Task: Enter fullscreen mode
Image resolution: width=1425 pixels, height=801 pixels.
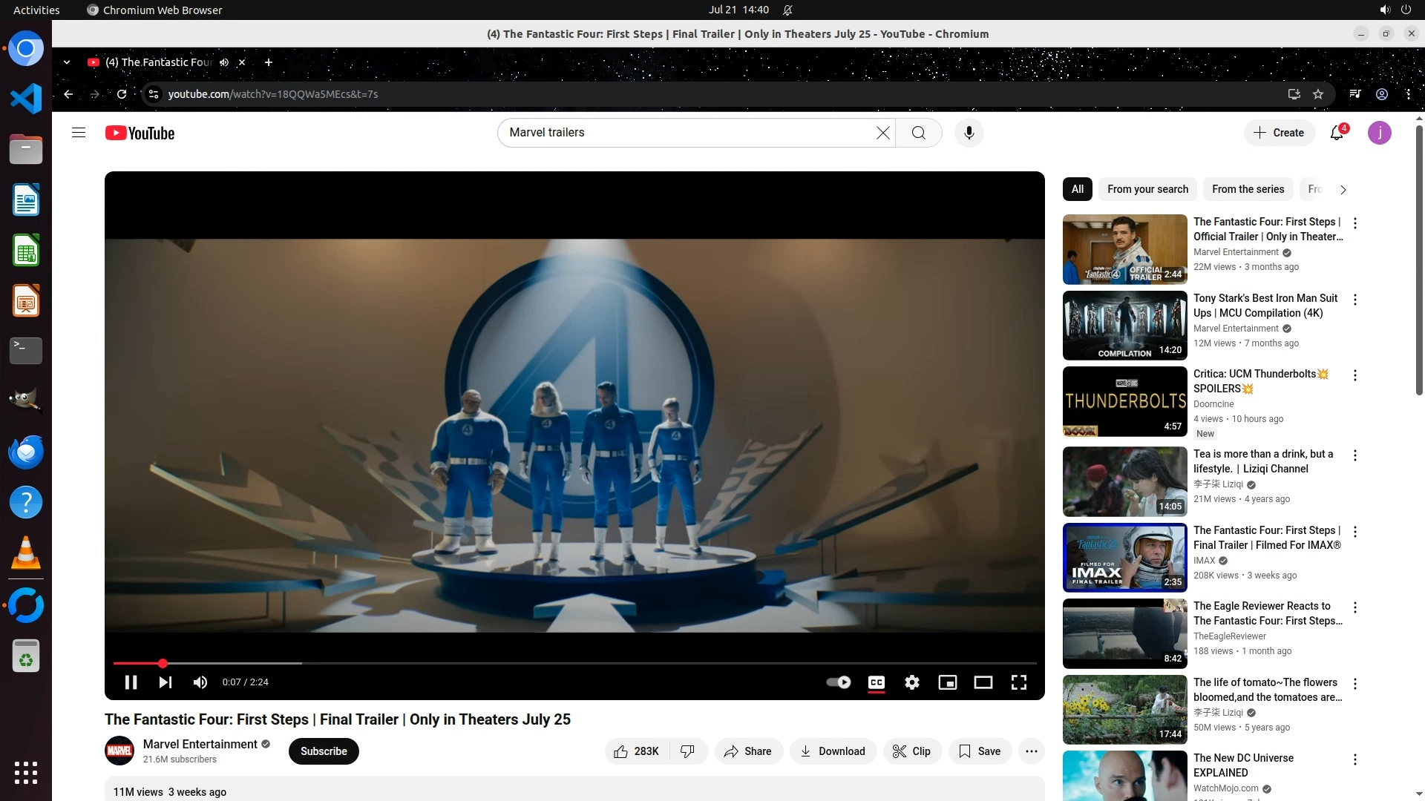Action: [x=1019, y=682]
